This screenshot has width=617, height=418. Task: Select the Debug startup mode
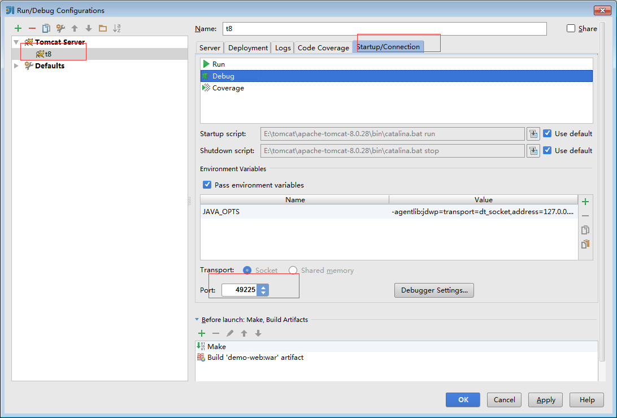[396, 76]
